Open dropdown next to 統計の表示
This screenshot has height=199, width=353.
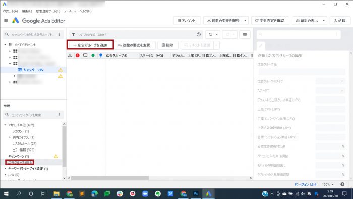tap(324, 21)
